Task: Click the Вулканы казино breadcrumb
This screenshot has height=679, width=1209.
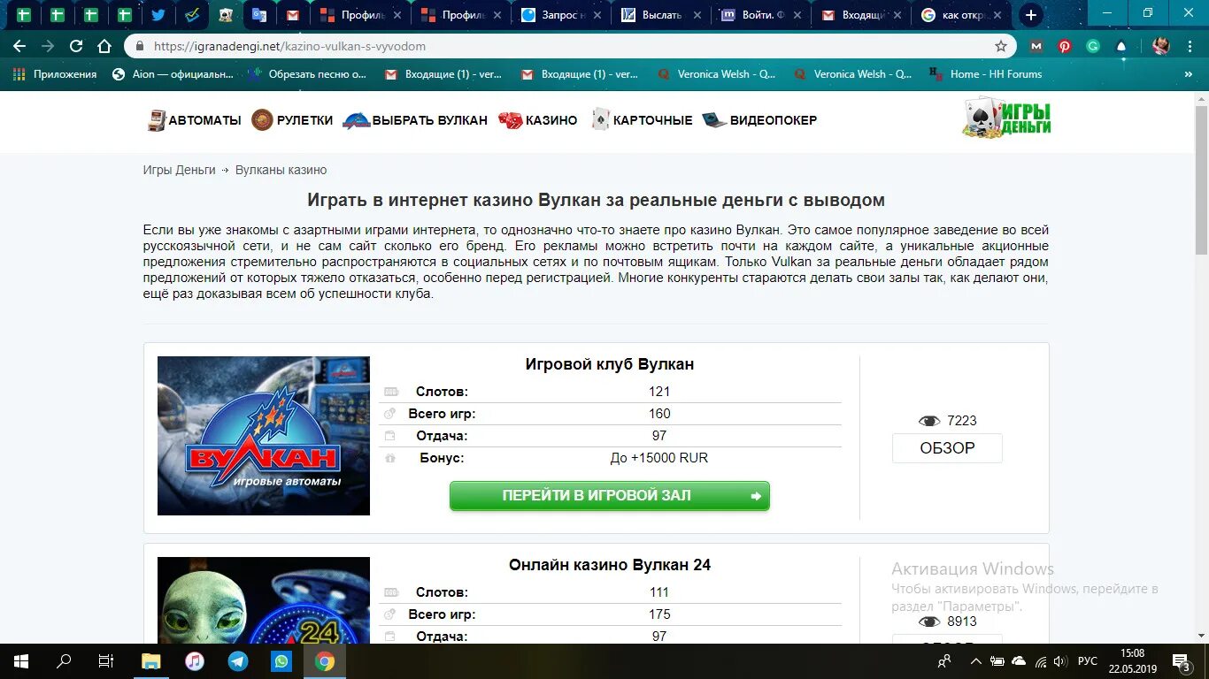Action: 281,170
